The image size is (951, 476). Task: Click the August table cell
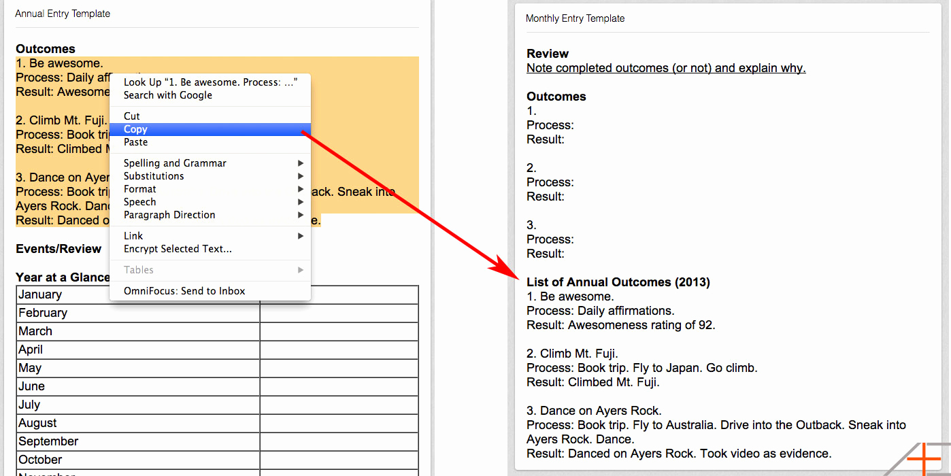[138, 423]
